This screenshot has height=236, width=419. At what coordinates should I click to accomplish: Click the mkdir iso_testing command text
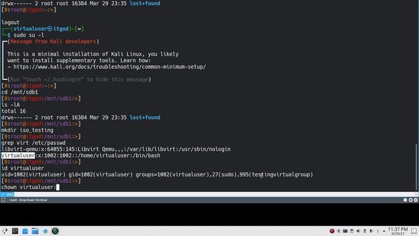[27, 130]
